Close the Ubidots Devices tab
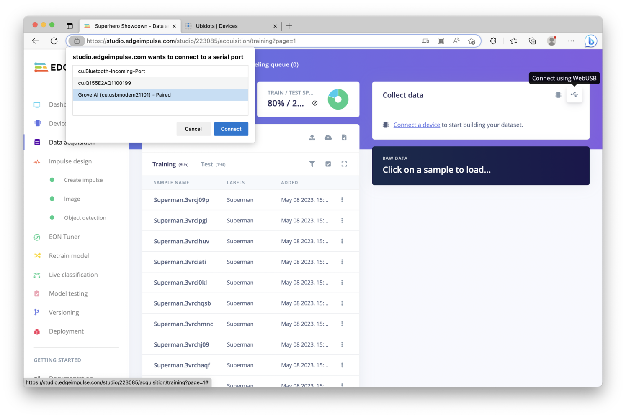626x418 pixels. pyautogui.click(x=275, y=26)
